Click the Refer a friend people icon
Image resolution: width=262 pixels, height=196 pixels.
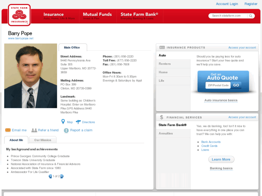(x=34, y=130)
